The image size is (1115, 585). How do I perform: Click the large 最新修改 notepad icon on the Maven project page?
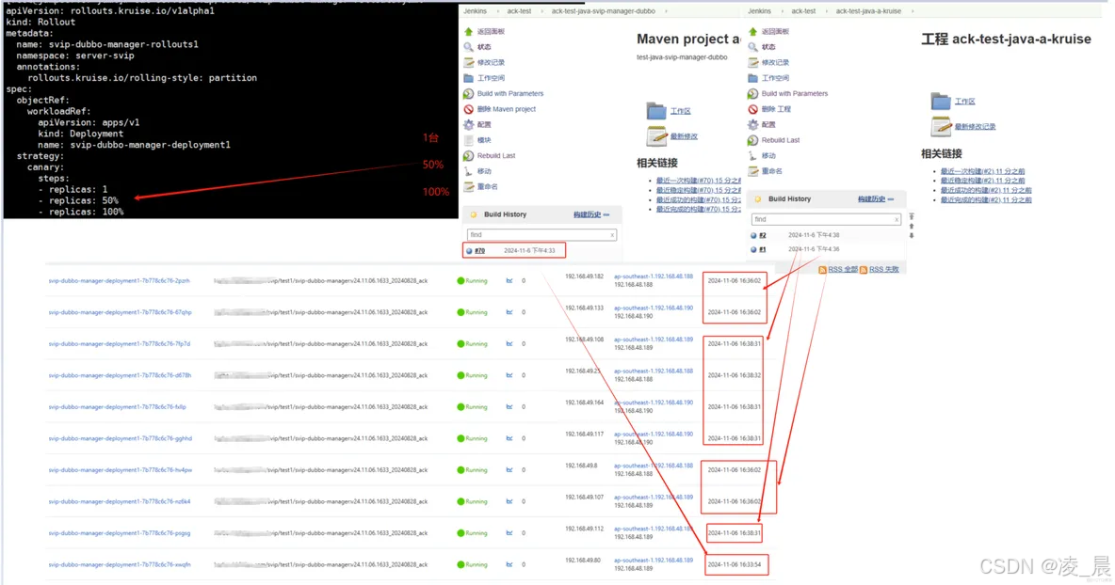click(x=656, y=135)
